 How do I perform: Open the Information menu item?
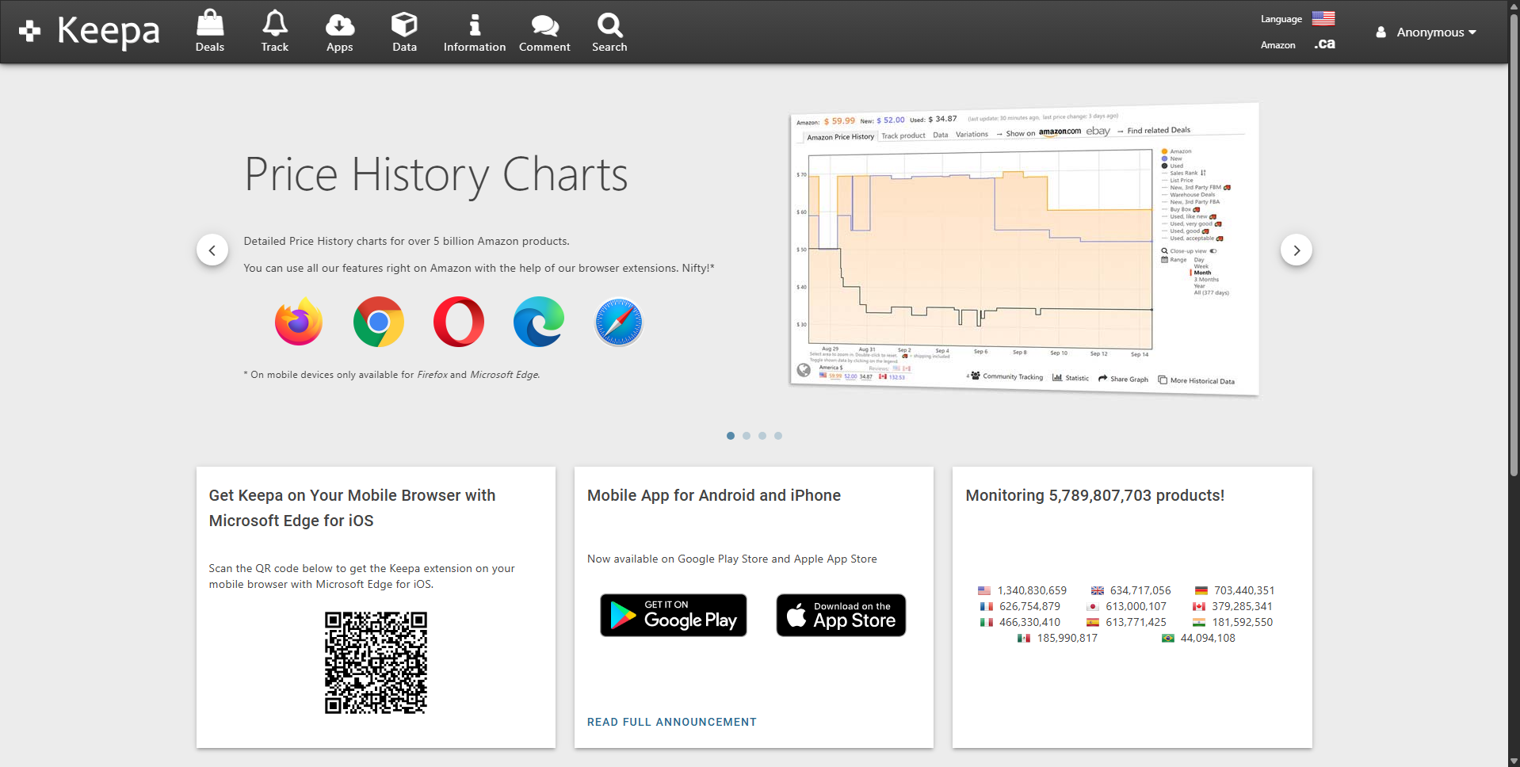coord(474,32)
